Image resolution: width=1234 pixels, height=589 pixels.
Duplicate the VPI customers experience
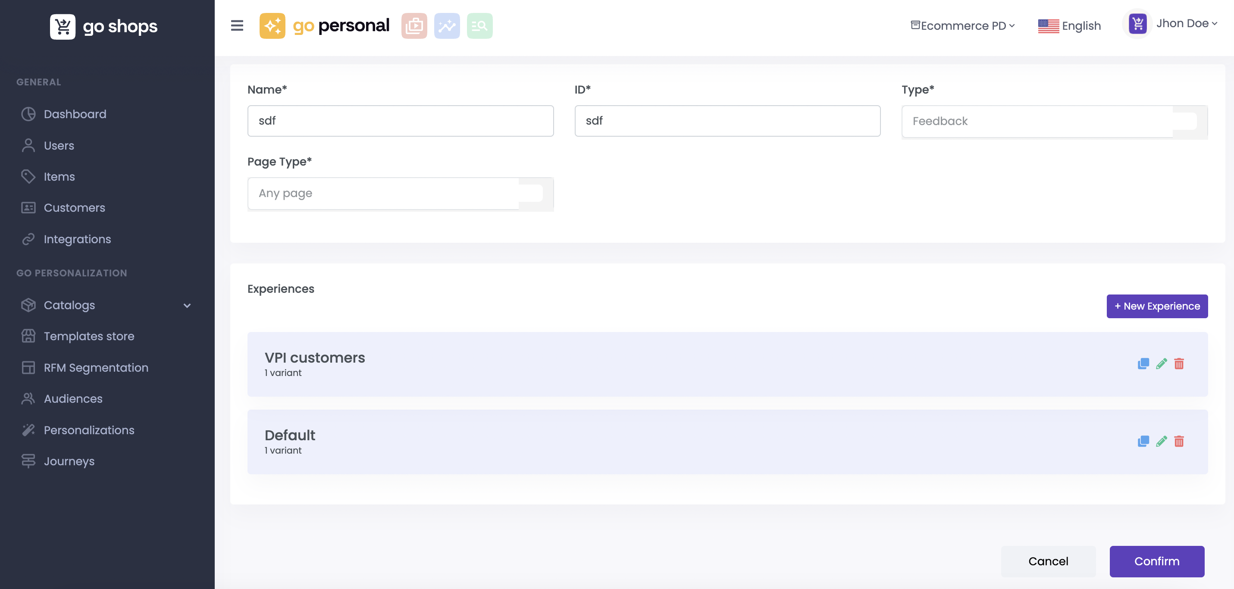[1143, 364]
